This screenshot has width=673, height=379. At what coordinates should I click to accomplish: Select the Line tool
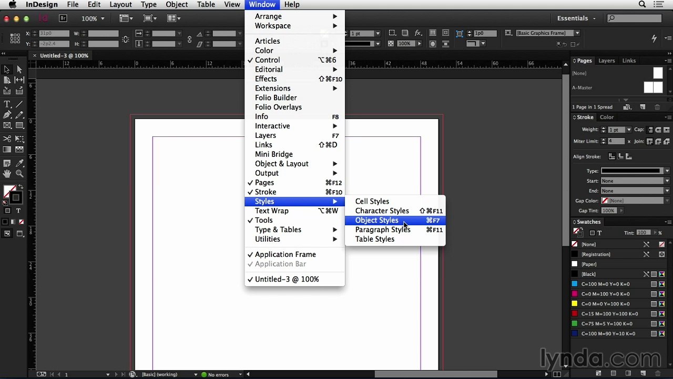(19, 104)
